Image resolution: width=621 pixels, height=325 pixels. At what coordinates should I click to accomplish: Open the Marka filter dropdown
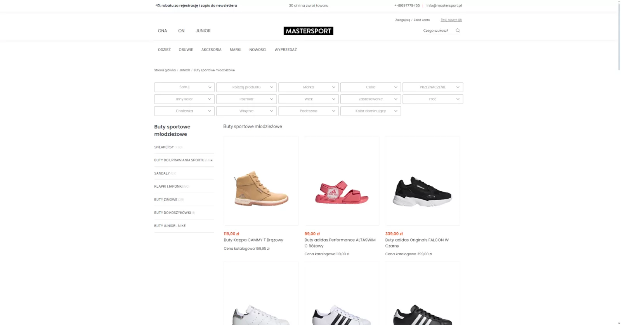pyautogui.click(x=309, y=87)
